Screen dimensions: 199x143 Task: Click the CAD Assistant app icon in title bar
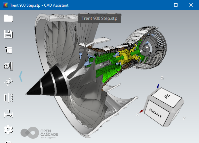click(x=6, y=5)
